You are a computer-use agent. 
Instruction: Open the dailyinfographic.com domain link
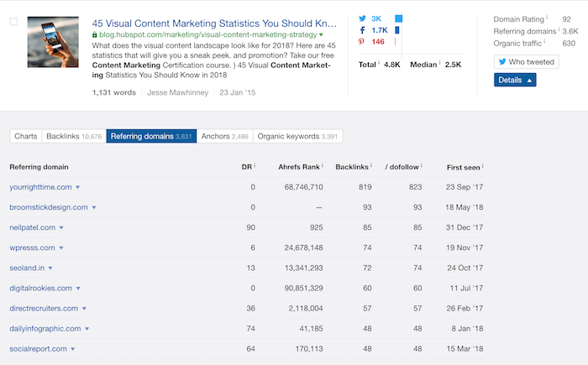pos(45,329)
